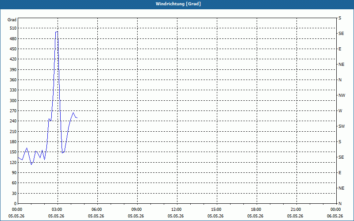This screenshot has width=354, height=221.
Task: Click the 21:00 time axis label
Action: (296, 210)
